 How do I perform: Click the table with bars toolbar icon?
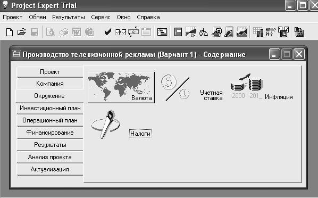258,32
